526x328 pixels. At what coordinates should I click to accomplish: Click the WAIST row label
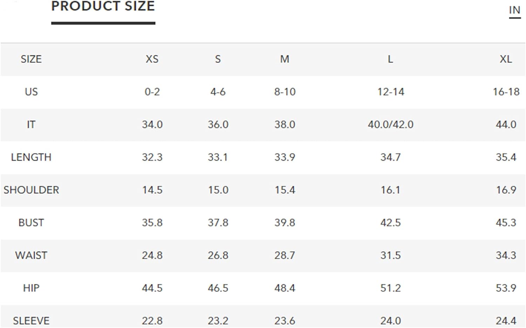click(x=31, y=256)
